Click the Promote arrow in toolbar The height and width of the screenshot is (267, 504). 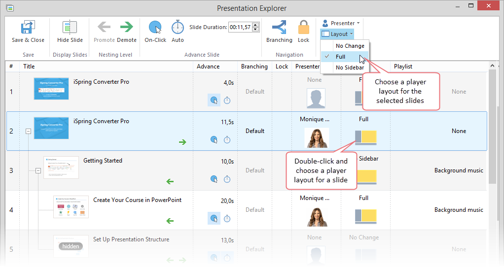click(104, 27)
